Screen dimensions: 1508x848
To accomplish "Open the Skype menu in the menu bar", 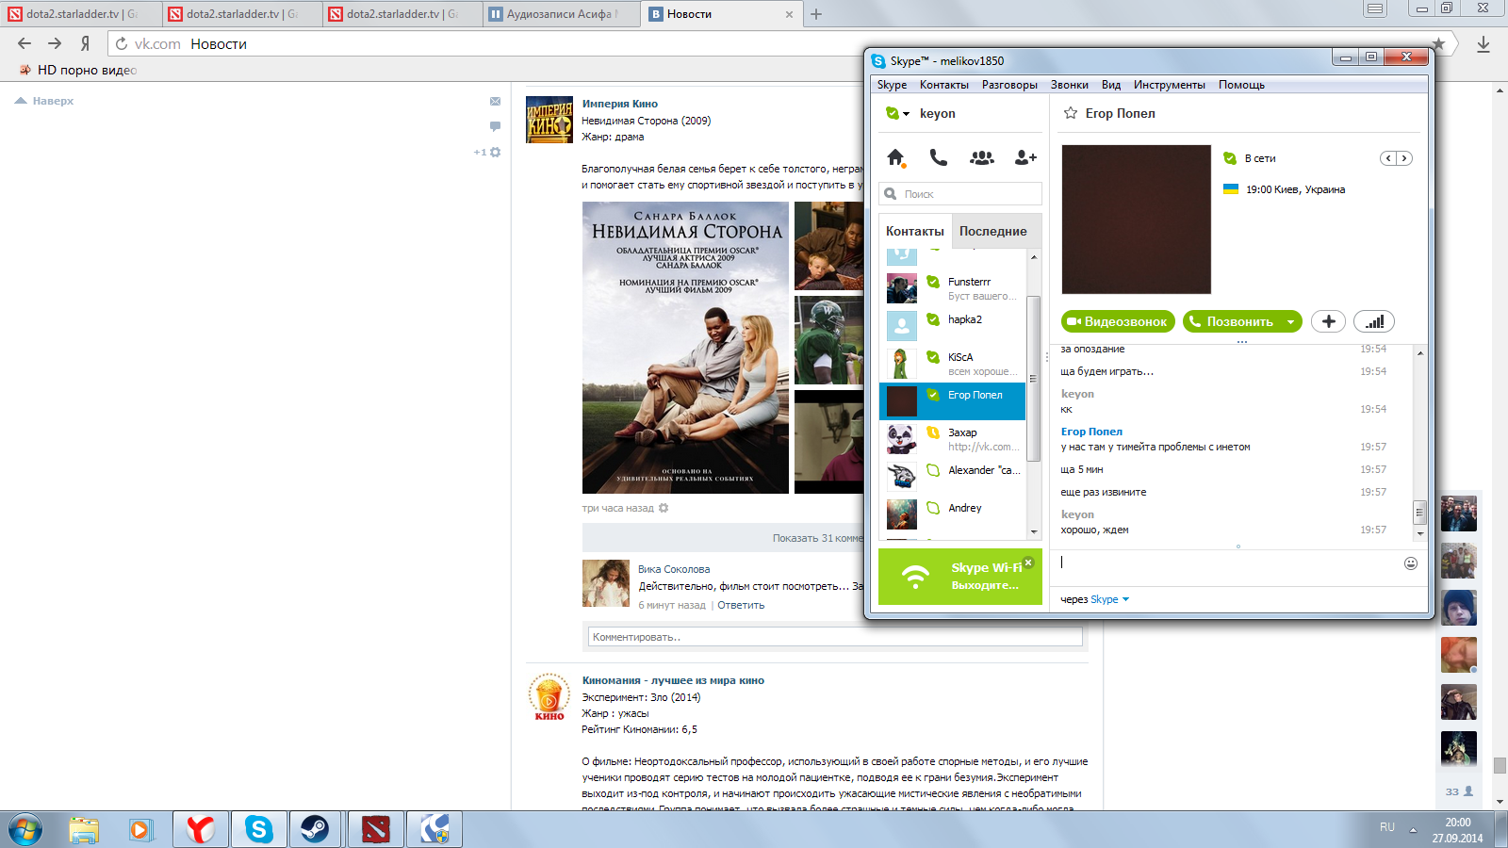I will [x=892, y=85].
